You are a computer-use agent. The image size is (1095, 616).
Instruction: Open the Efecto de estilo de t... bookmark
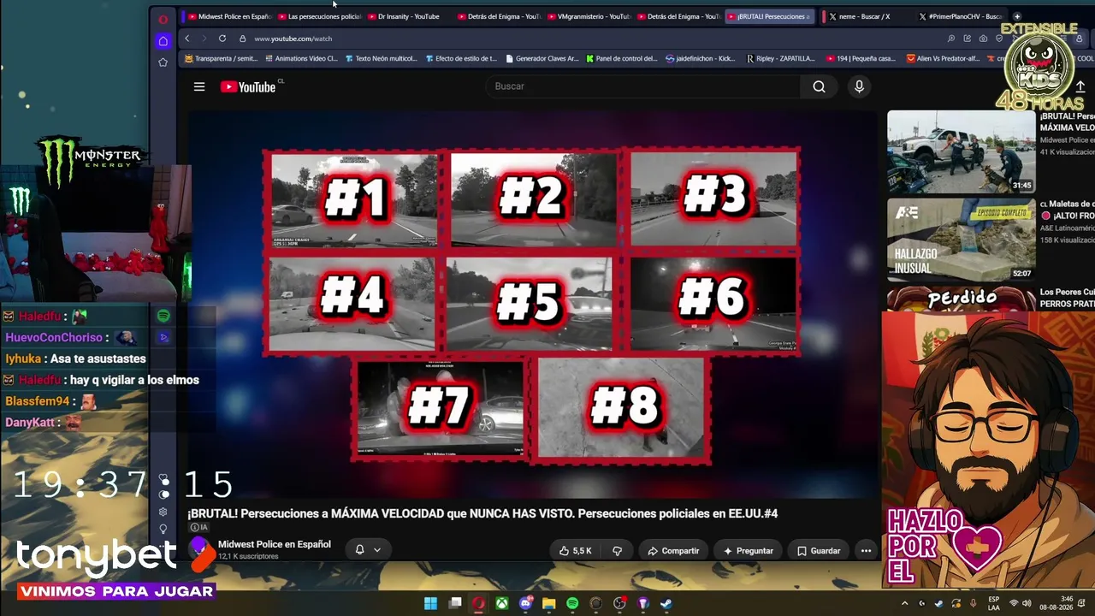[462, 59]
